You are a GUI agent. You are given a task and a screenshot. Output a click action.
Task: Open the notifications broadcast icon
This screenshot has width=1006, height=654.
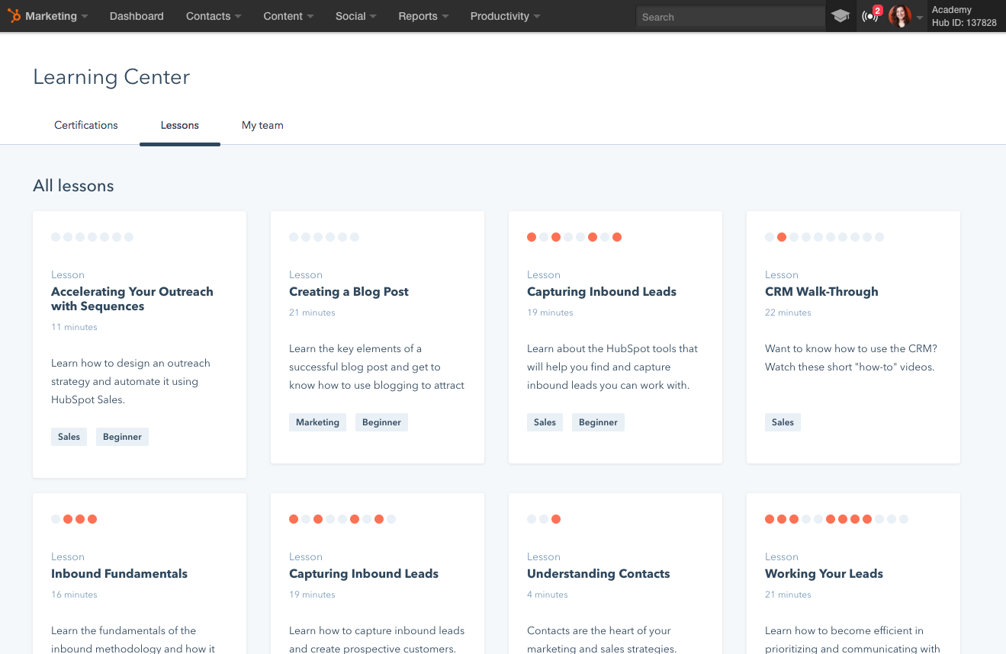coord(870,16)
